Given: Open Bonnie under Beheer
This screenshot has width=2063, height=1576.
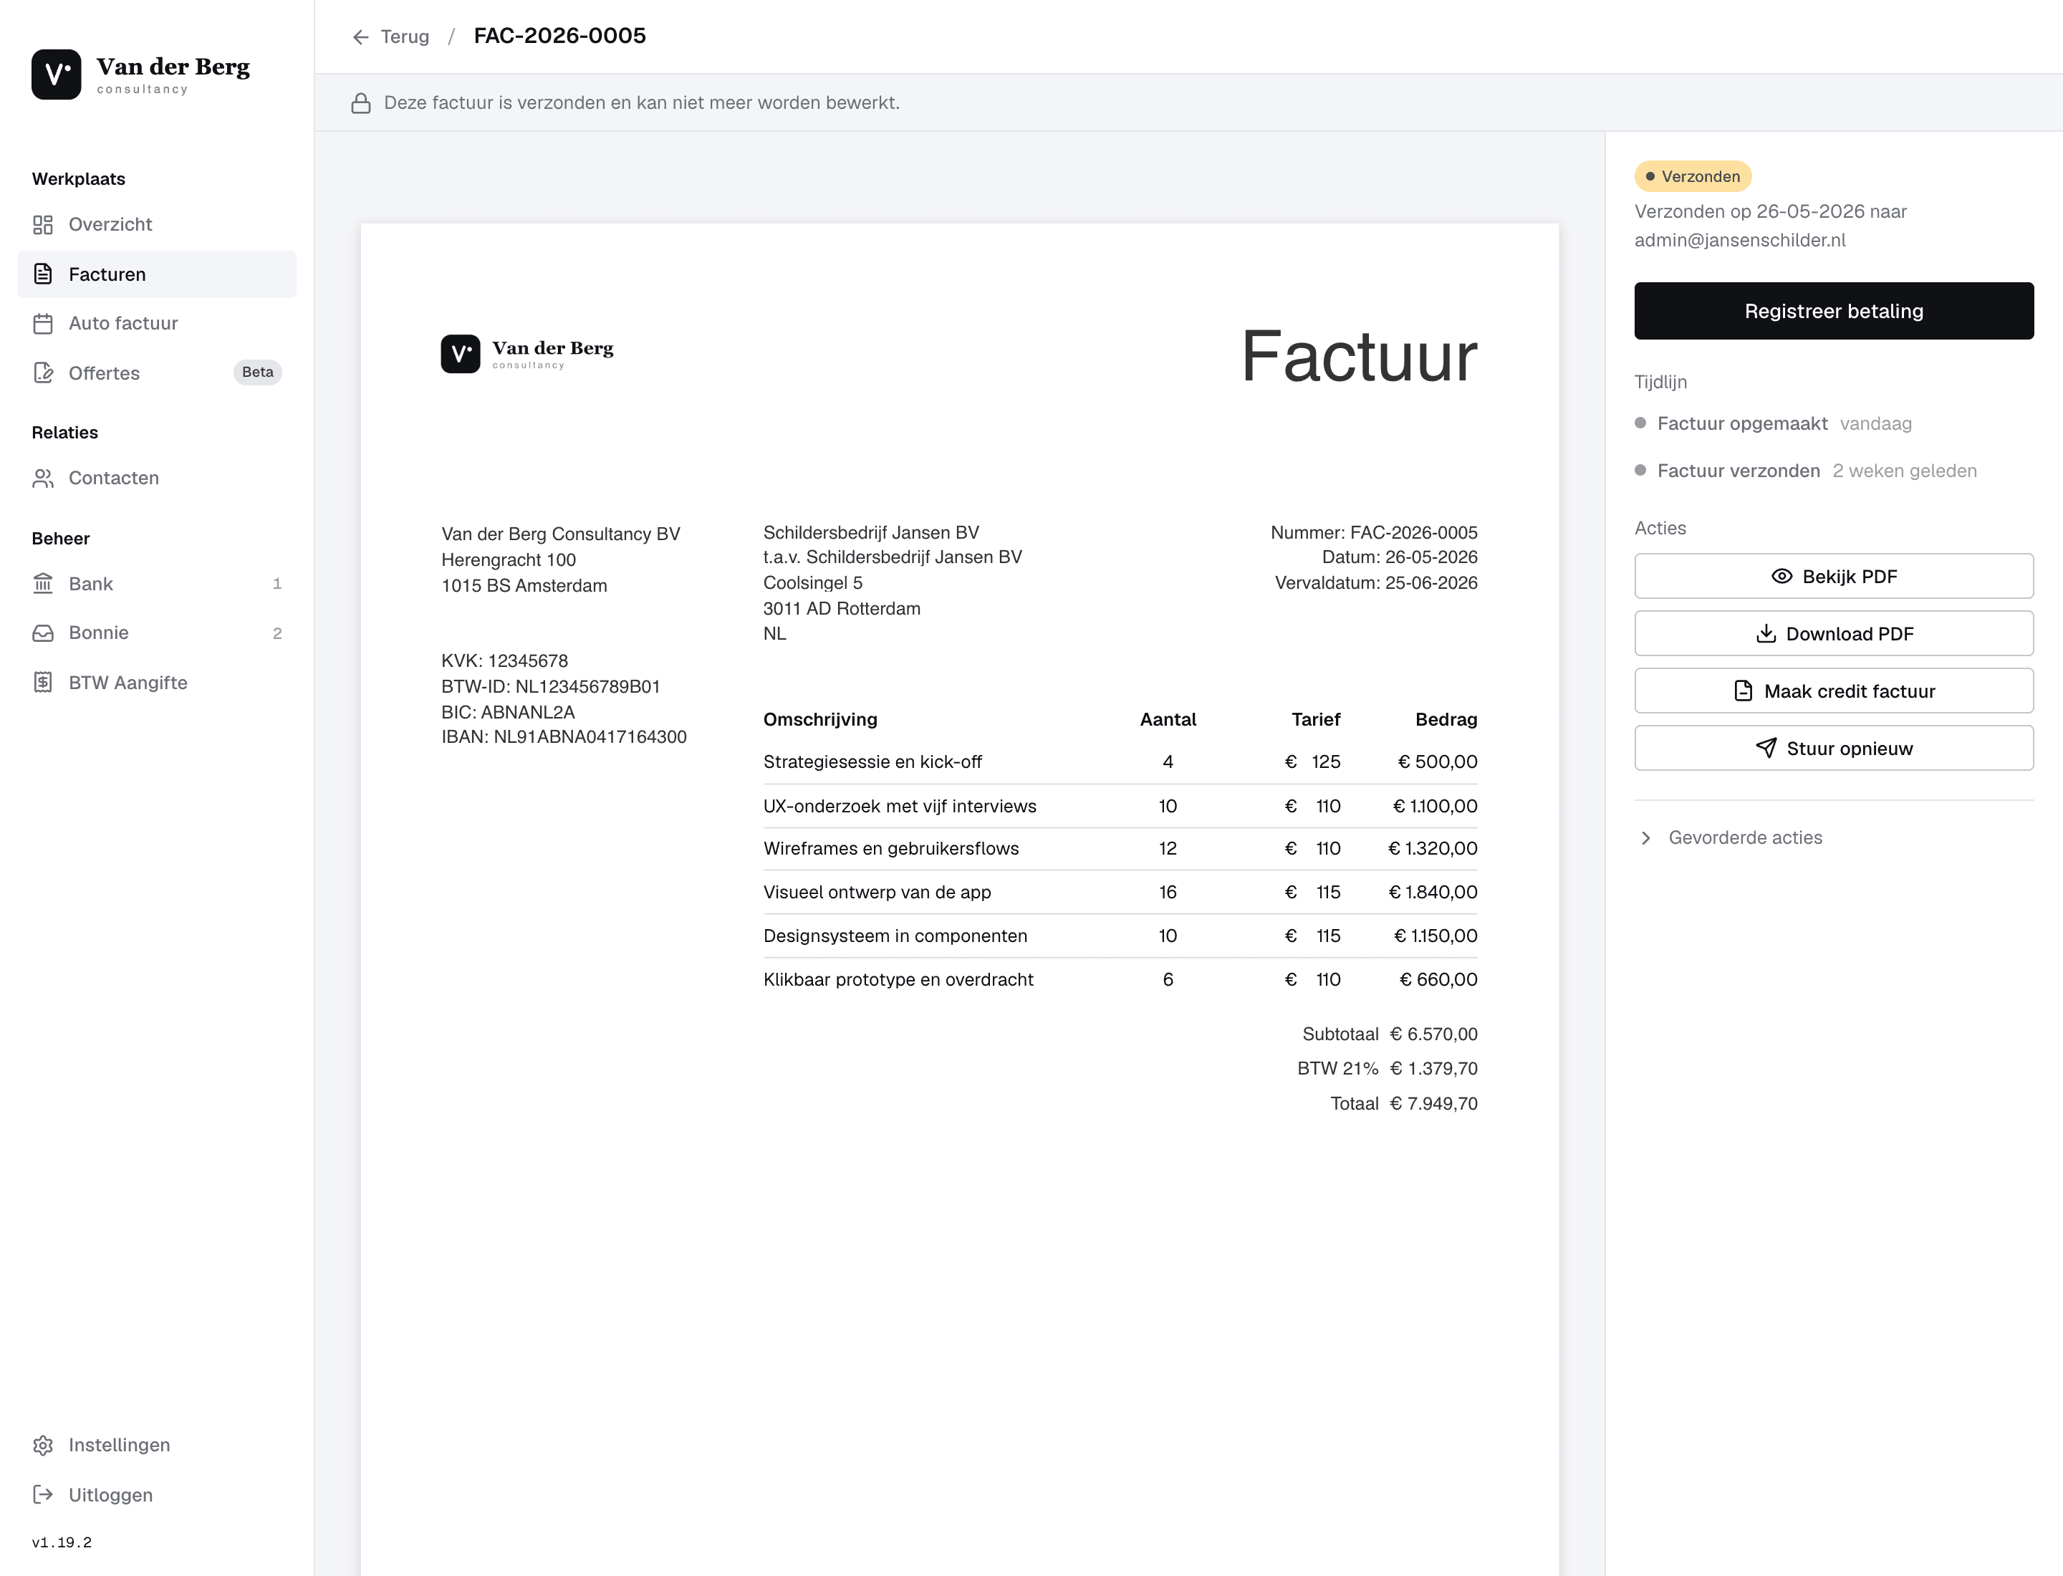Looking at the screenshot, I should 157,633.
